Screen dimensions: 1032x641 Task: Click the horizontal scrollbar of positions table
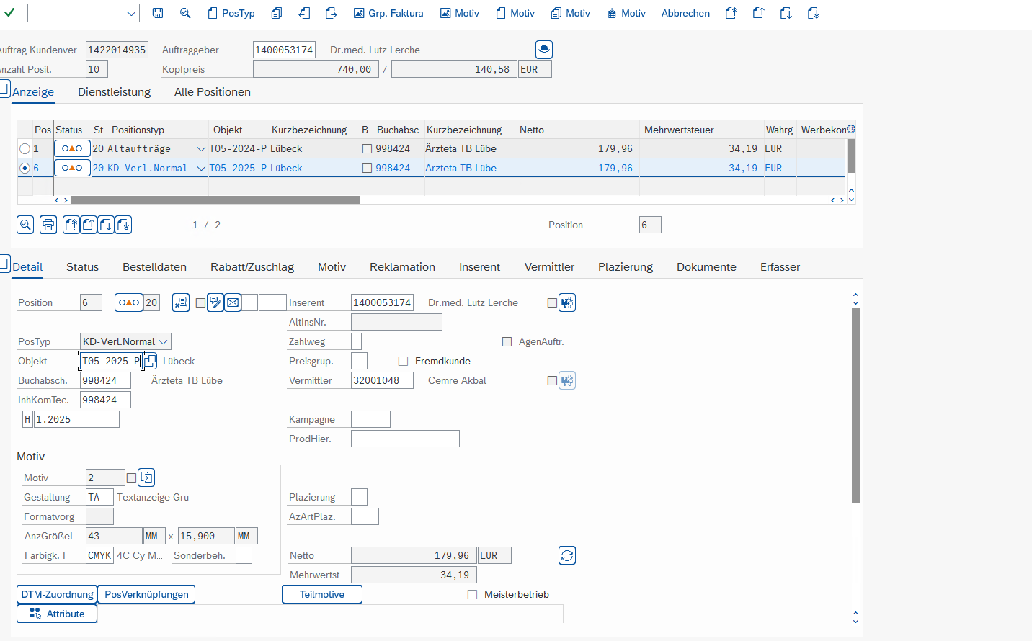click(x=215, y=200)
